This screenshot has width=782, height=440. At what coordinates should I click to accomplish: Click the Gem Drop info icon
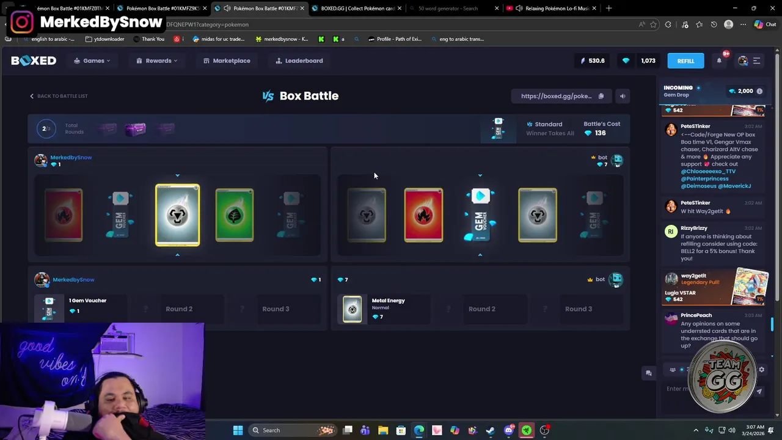click(x=759, y=91)
